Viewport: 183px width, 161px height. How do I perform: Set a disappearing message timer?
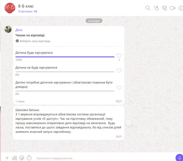(29, 158)
